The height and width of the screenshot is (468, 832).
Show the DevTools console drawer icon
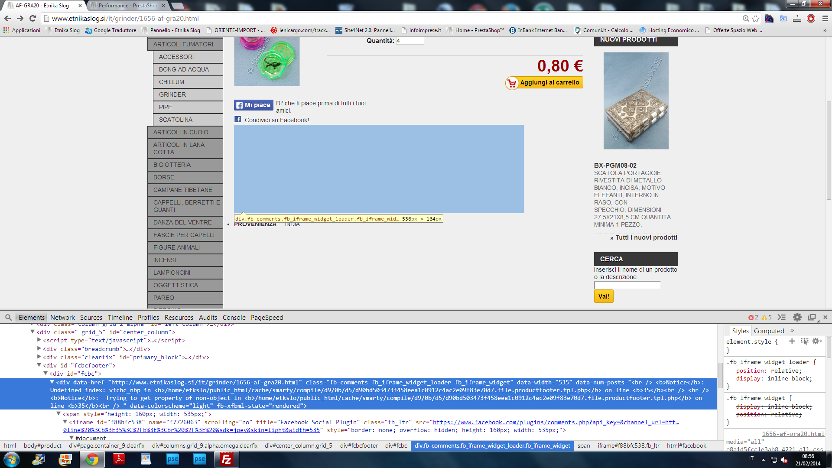click(x=782, y=318)
